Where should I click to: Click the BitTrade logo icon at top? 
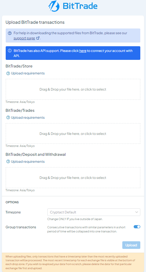pos(54,6)
